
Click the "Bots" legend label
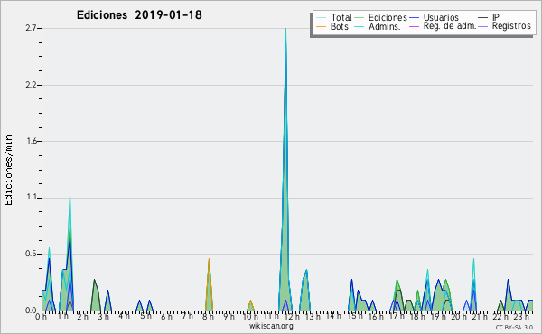tap(340, 26)
